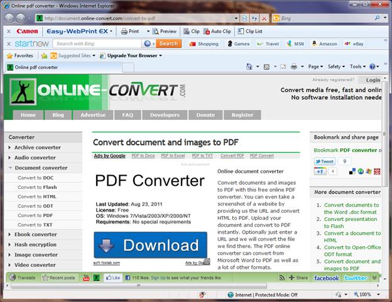This screenshot has height=302, width=392.
Task: Click the big blue Download button
Action: click(x=151, y=245)
